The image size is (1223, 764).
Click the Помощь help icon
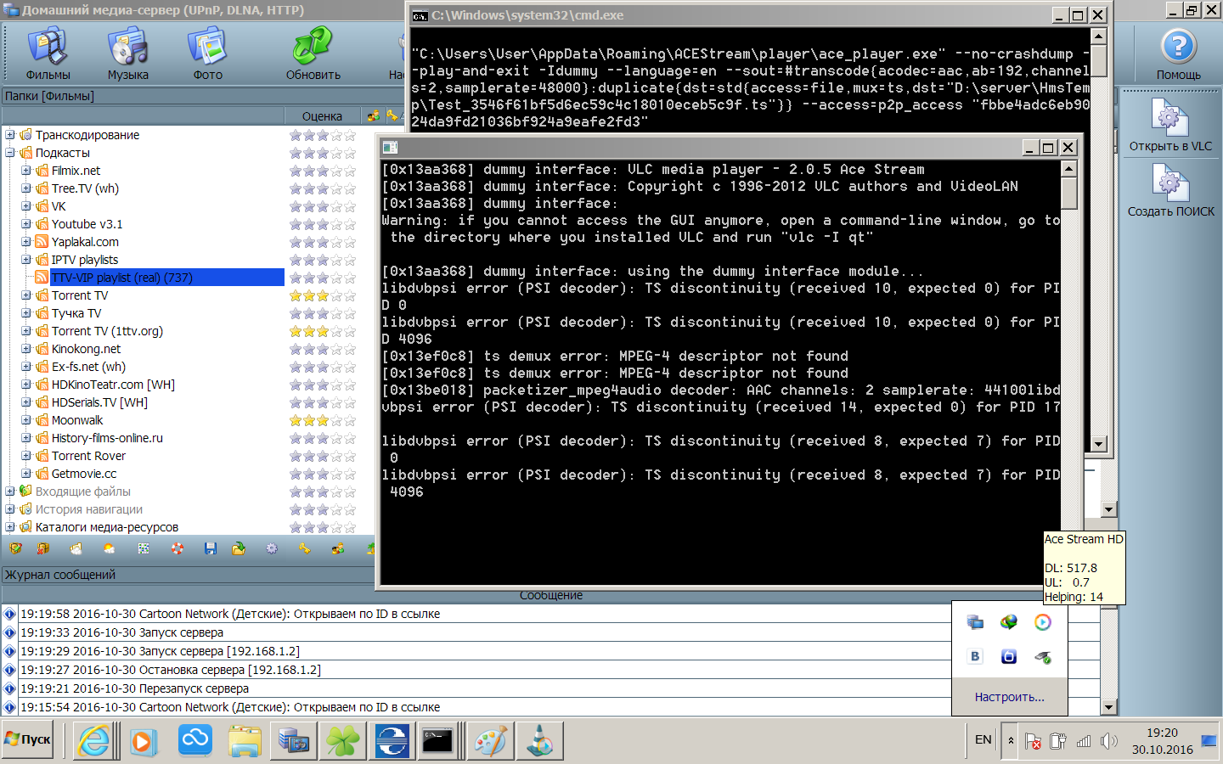(x=1178, y=53)
